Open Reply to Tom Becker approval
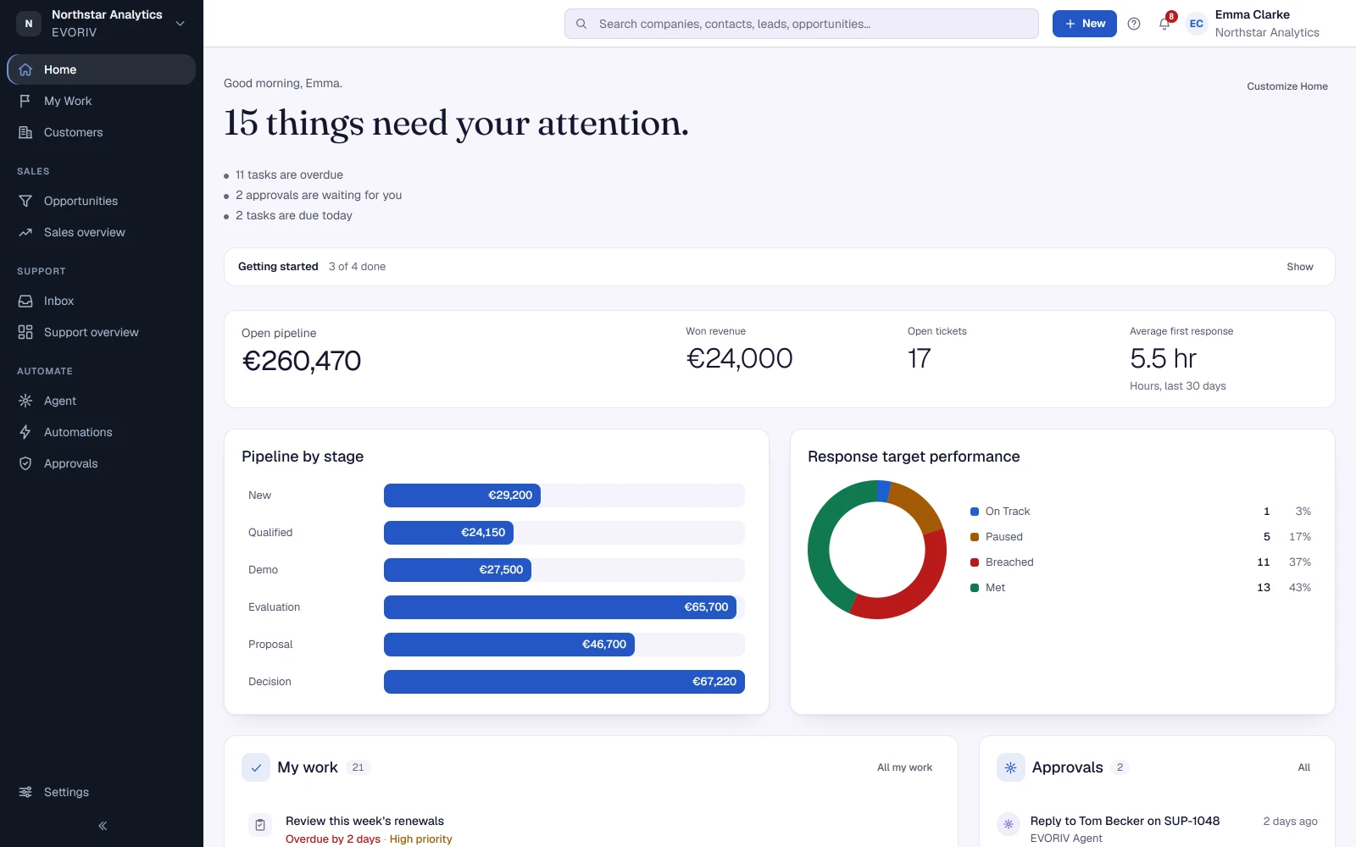This screenshot has height=847, width=1356. tap(1125, 821)
